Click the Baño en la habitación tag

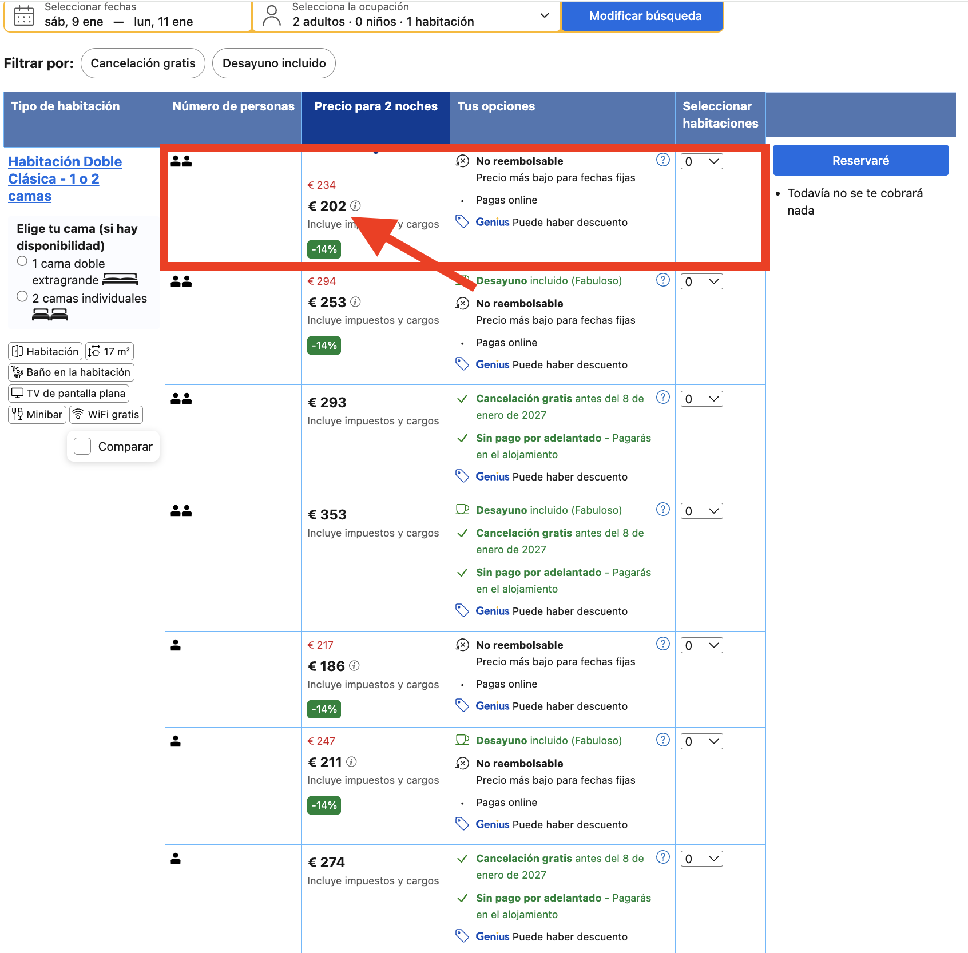[72, 372]
